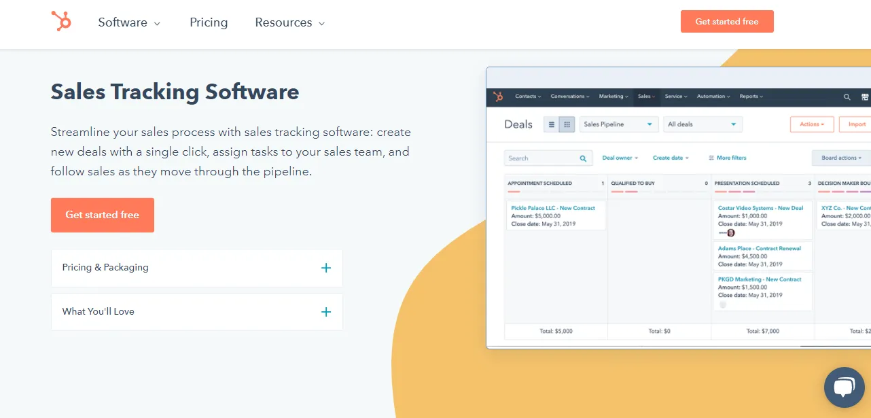Open the Contacts menu in the screenshot navbar
Viewport: 871px width, 418px height.
click(x=528, y=97)
